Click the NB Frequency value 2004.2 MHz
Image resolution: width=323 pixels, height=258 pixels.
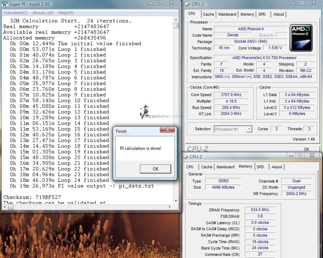297,194
